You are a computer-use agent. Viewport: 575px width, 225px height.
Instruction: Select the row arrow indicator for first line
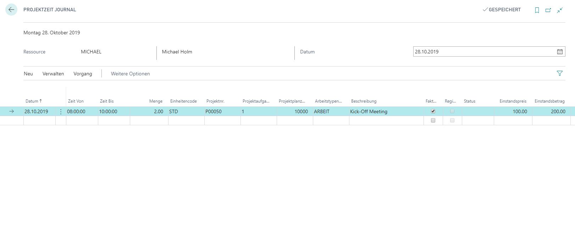point(11,111)
